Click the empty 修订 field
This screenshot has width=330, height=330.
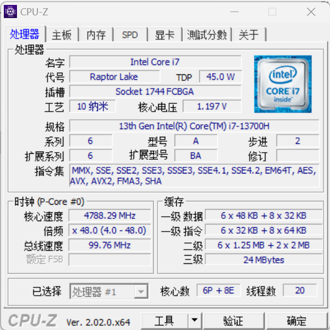coord(298,155)
